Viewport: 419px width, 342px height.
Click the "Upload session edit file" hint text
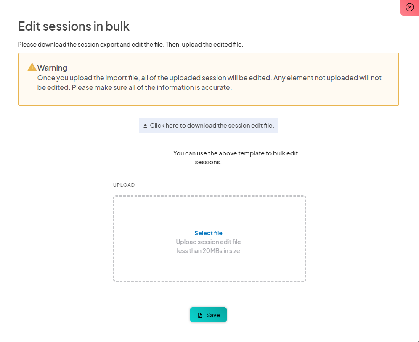tap(208, 242)
